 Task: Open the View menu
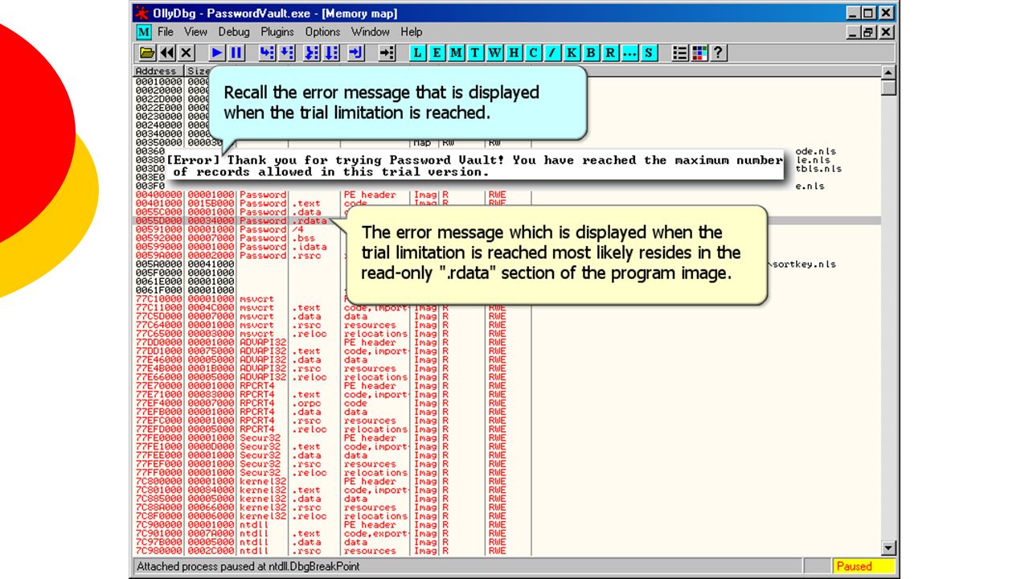195,32
